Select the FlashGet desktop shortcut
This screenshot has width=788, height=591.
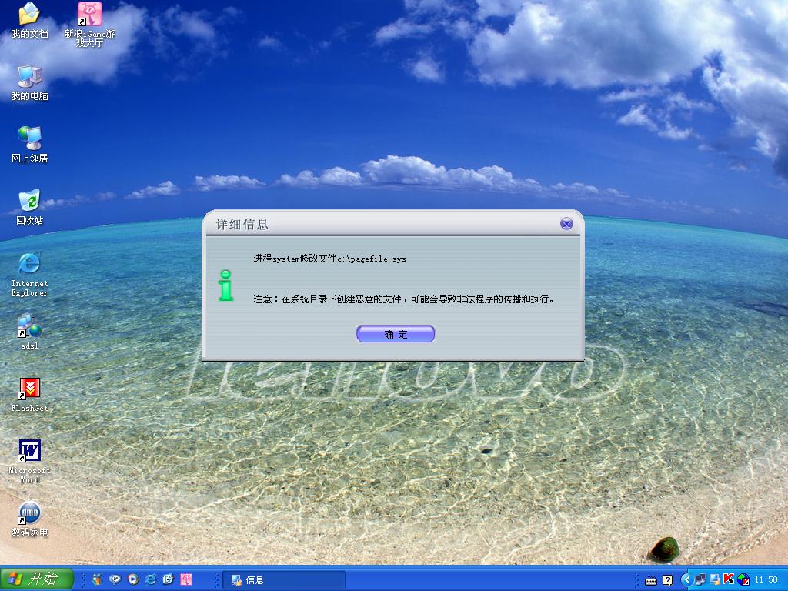click(29, 395)
